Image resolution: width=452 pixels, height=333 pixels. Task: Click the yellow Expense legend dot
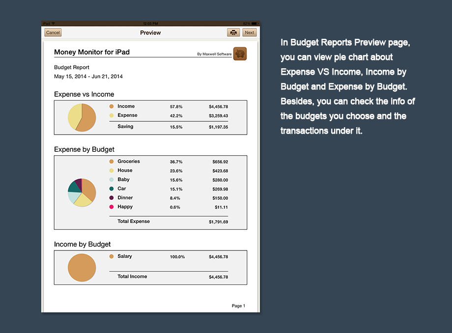112,115
